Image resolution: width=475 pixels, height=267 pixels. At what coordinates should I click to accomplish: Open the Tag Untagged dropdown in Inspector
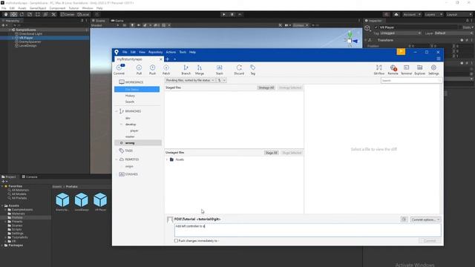click(x=401, y=33)
